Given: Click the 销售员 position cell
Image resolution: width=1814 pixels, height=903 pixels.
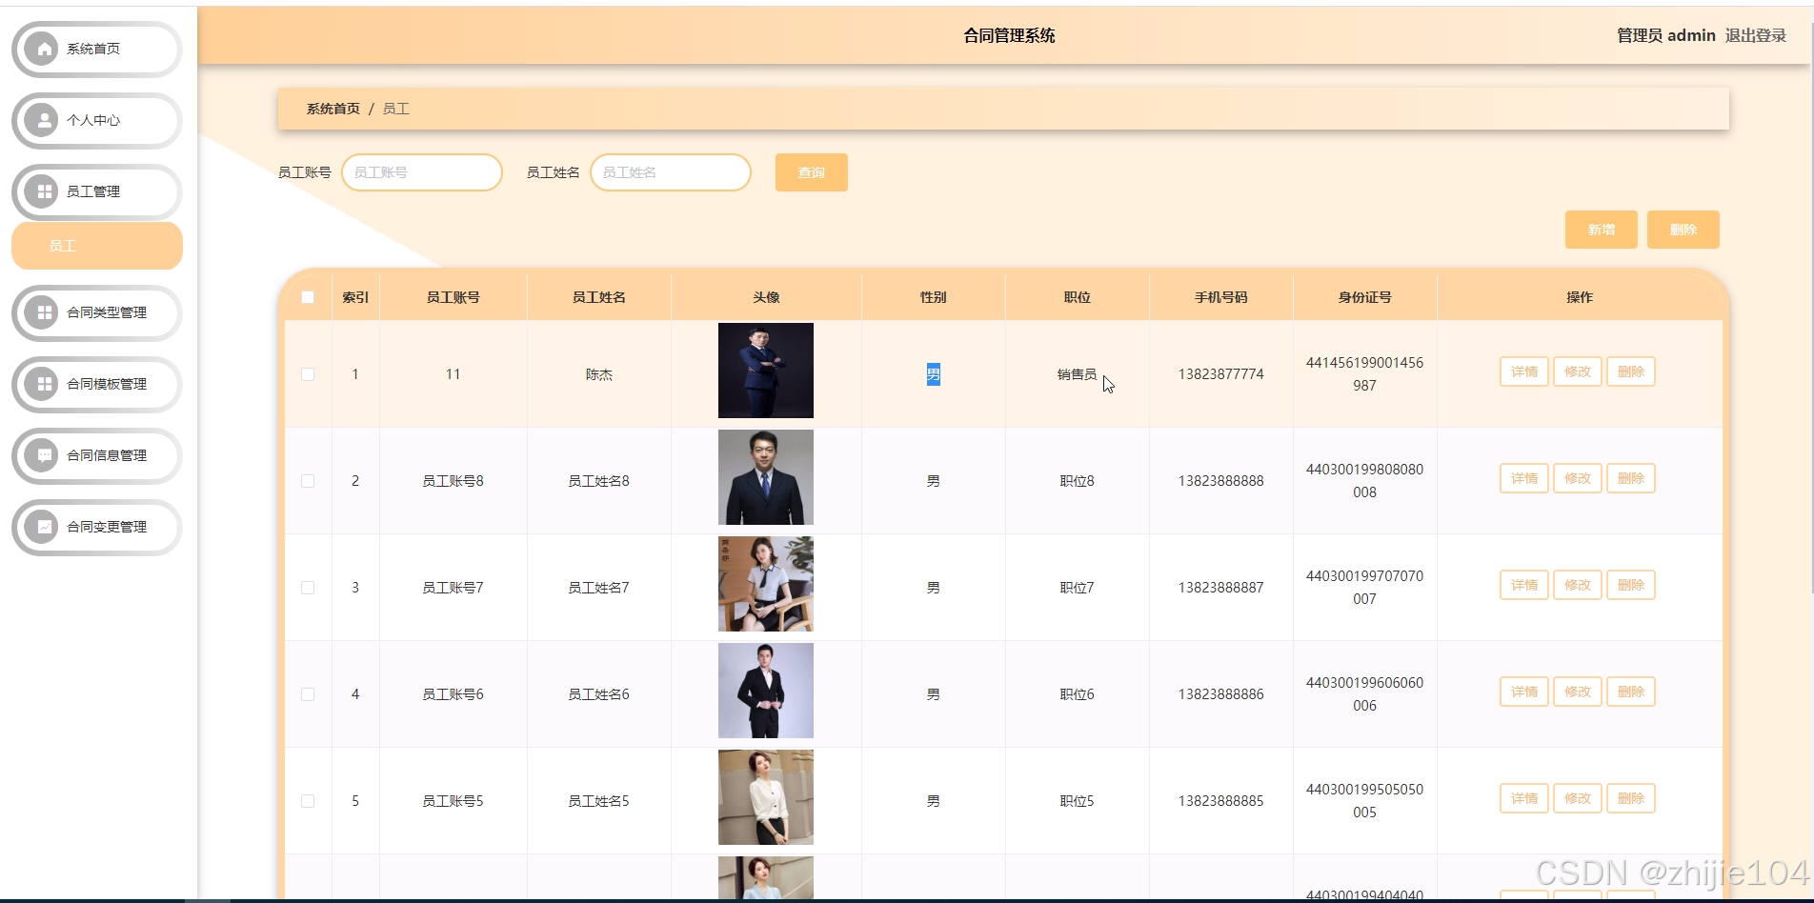Looking at the screenshot, I should (1077, 374).
